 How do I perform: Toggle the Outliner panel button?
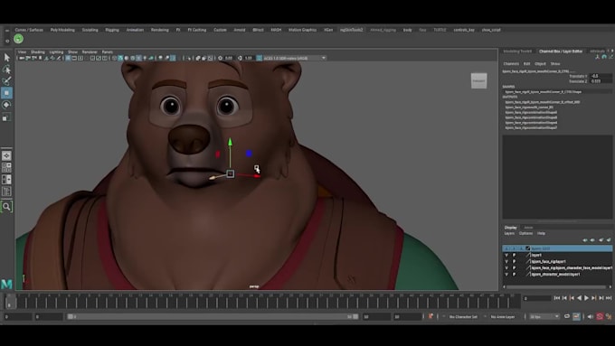coord(6,192)
